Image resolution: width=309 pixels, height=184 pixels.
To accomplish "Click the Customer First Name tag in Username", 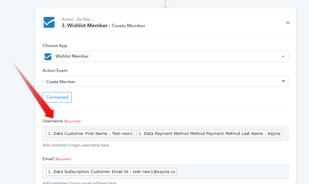I will click(x=90, y=134).
